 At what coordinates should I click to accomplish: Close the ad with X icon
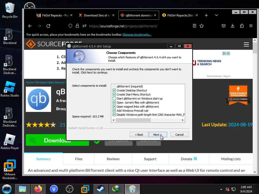(228, 54)
